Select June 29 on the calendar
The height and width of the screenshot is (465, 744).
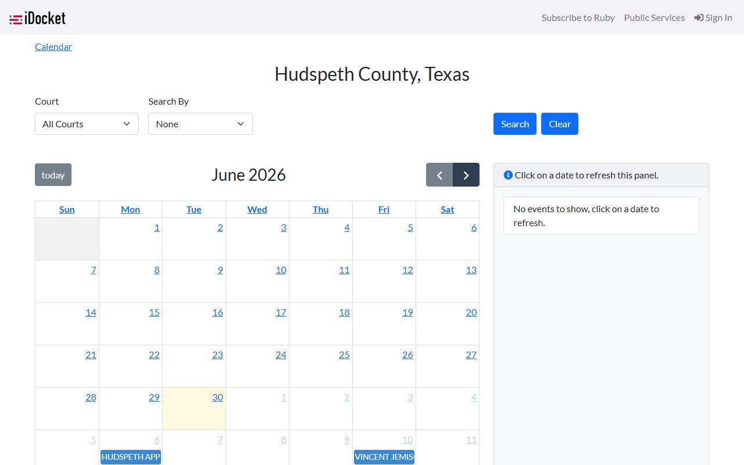[x=154, y=397]
